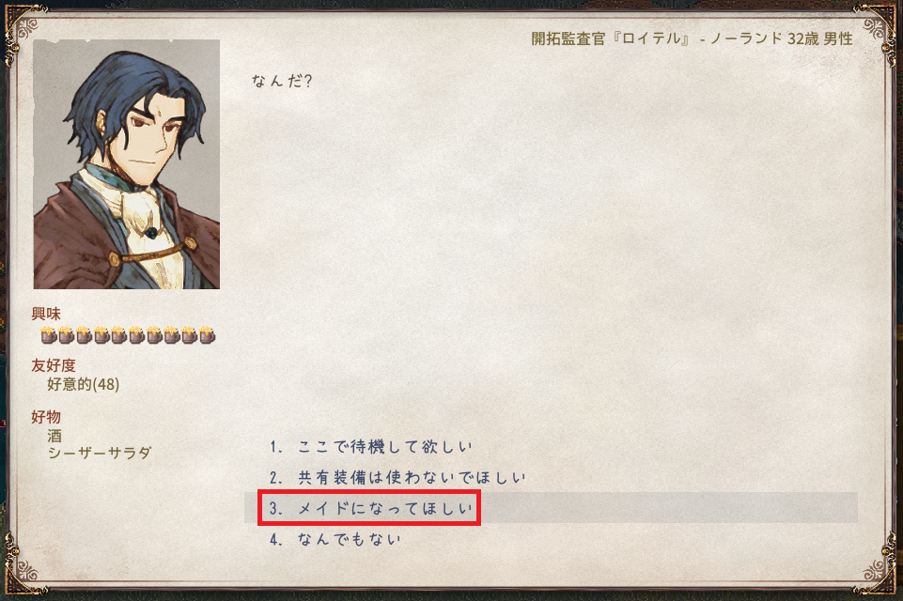
Task: Click the favorite item シーザーサラダ
Action: [100, 453]
